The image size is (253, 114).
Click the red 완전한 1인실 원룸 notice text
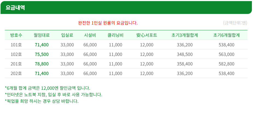click(x=108, y=23)
